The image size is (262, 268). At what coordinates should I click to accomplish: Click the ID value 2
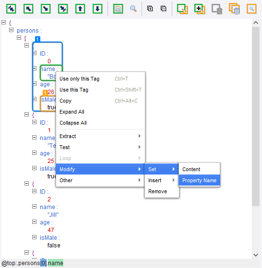(49, 199)
